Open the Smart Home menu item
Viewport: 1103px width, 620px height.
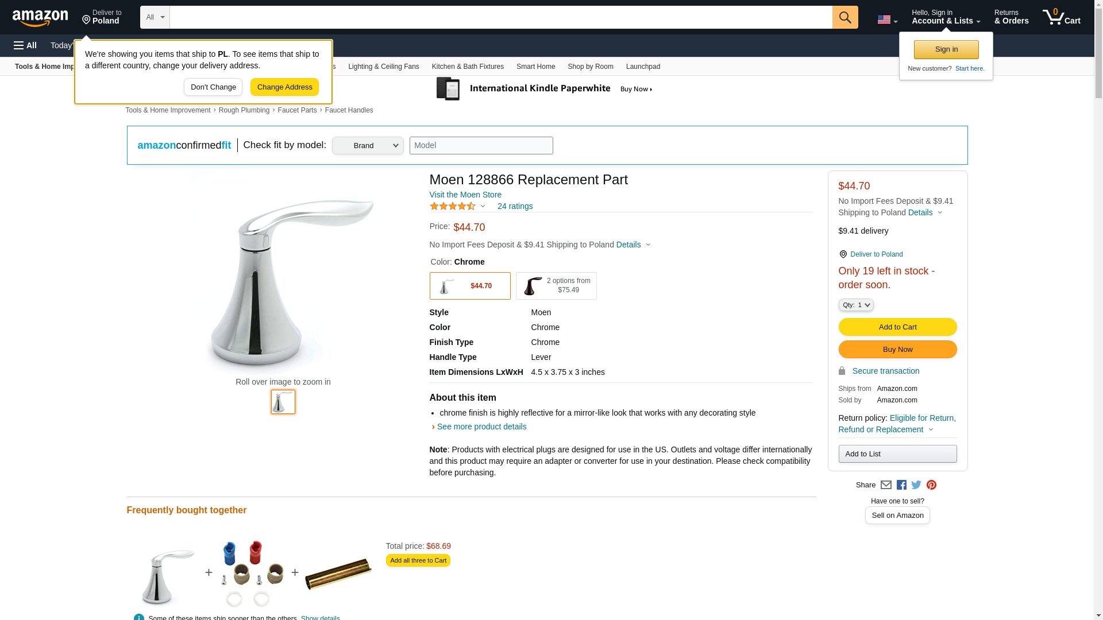tap(535, 67)
